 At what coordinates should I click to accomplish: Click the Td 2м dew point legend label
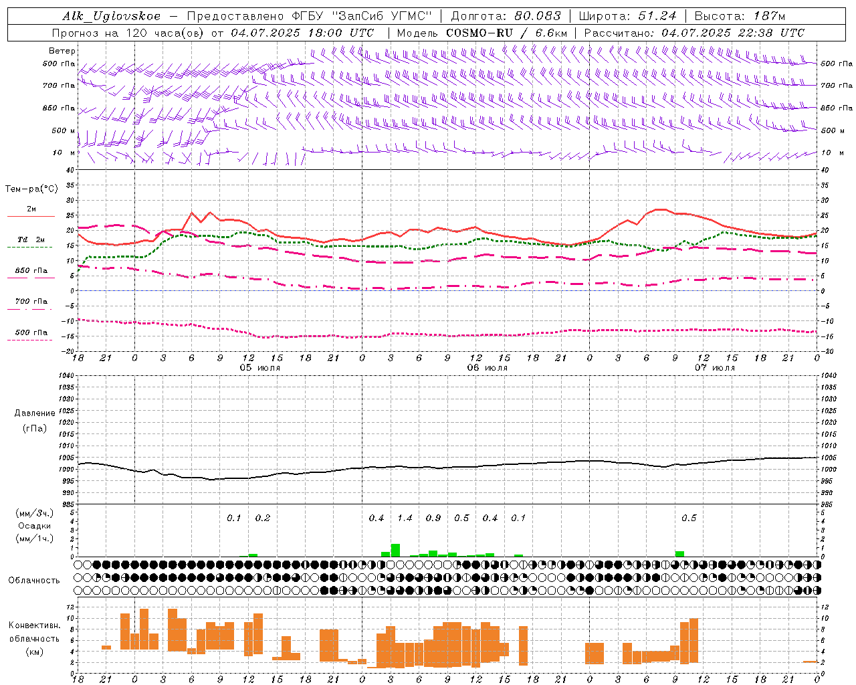31,239
